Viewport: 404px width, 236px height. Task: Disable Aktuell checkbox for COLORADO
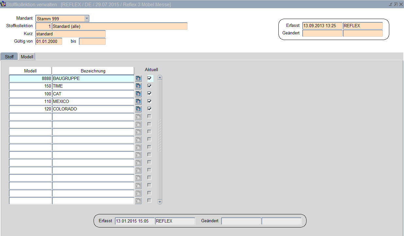(149, 109)
